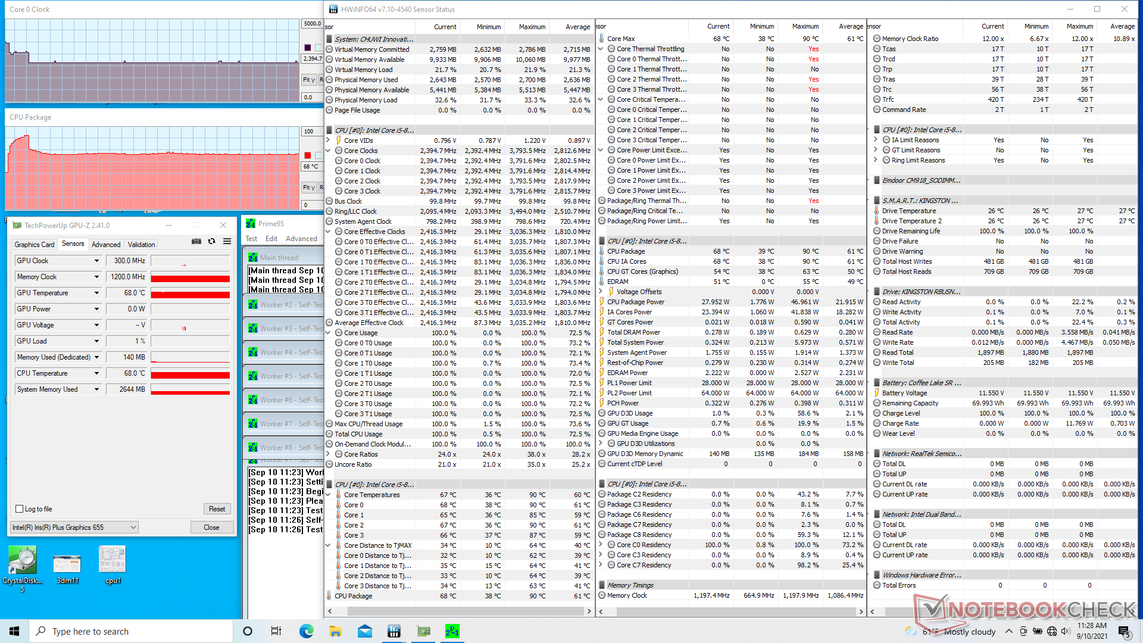Open Memory Clock sensor dropdown
Viewport: 1143px width, 643px height.
(96, 277)
